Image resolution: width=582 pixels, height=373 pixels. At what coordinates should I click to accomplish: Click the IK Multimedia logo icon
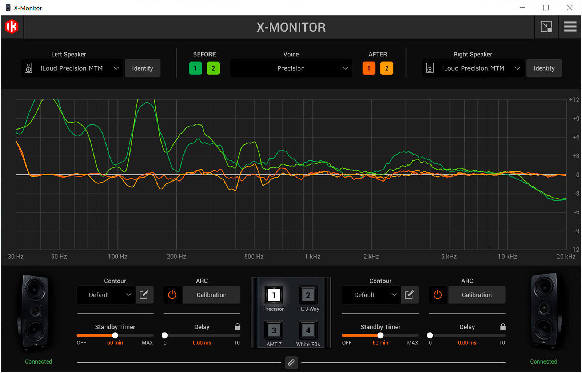[12, 27]
